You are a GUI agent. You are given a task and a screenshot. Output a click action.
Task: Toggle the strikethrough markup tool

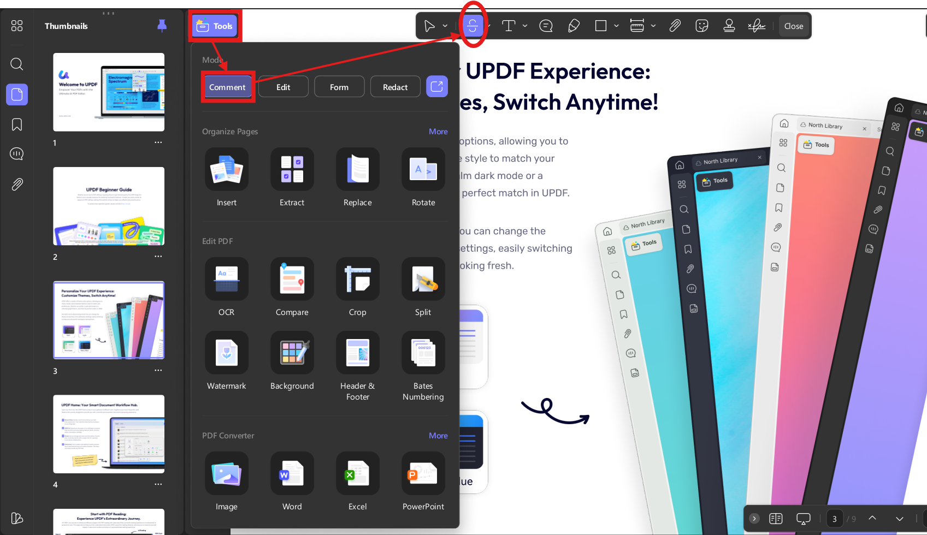[473, 26]
